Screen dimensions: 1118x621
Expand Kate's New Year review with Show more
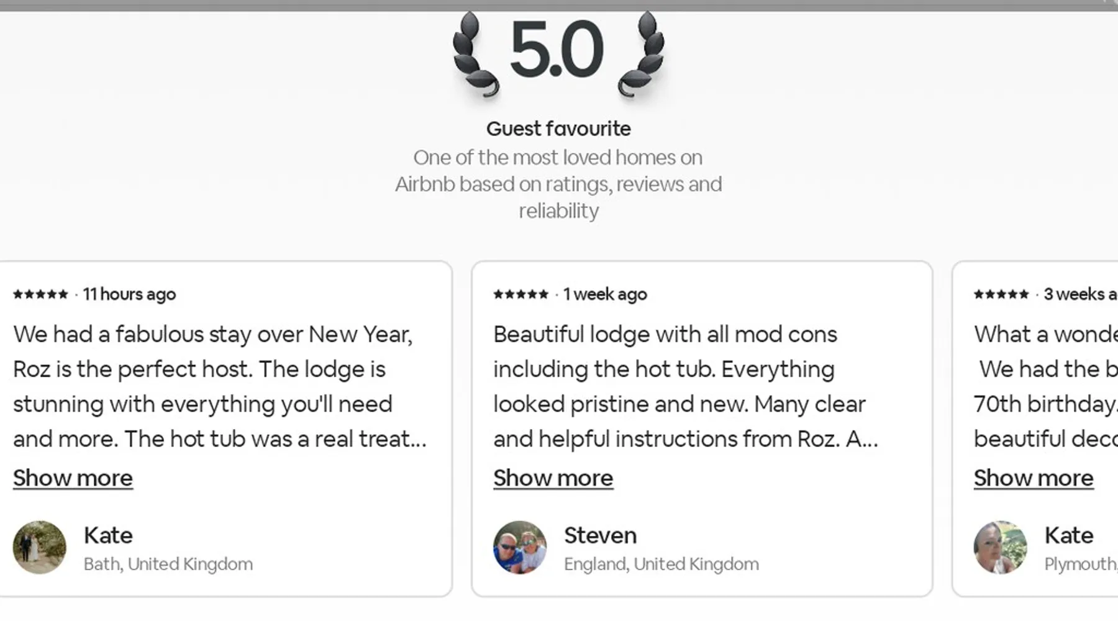73,478
